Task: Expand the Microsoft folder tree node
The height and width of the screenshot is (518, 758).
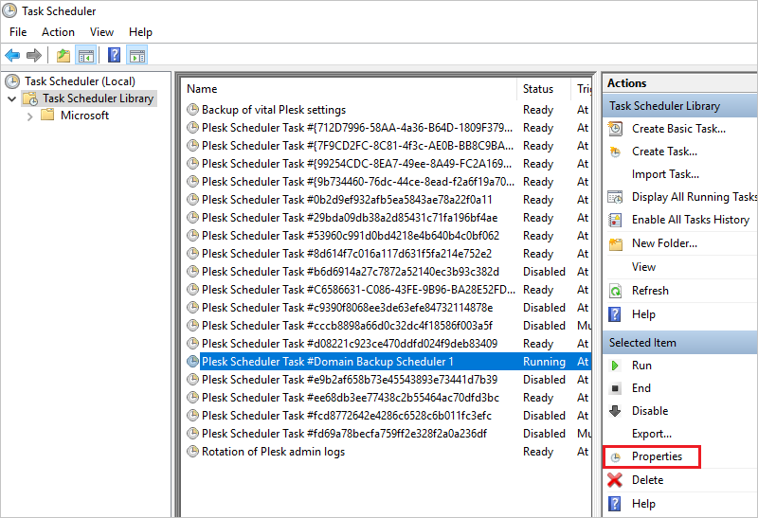Action: (29, 116)
